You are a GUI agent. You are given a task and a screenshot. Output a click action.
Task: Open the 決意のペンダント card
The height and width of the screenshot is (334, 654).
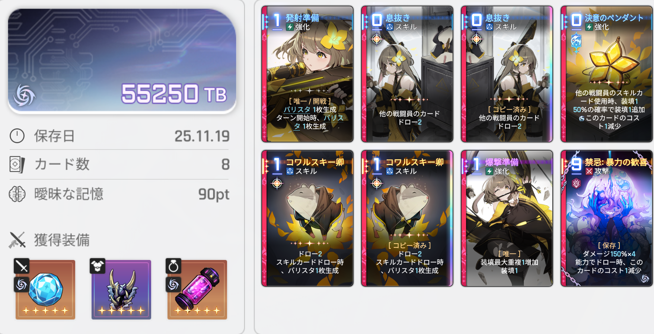tap(607, 74)
